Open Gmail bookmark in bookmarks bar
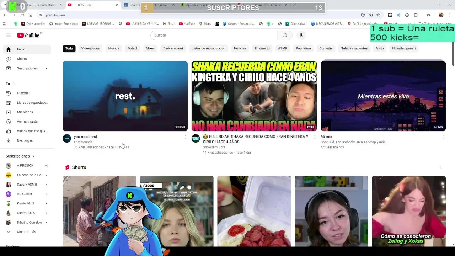Image resolution: width=455 pixels, height=256 pixels. [x=169, y=24]
